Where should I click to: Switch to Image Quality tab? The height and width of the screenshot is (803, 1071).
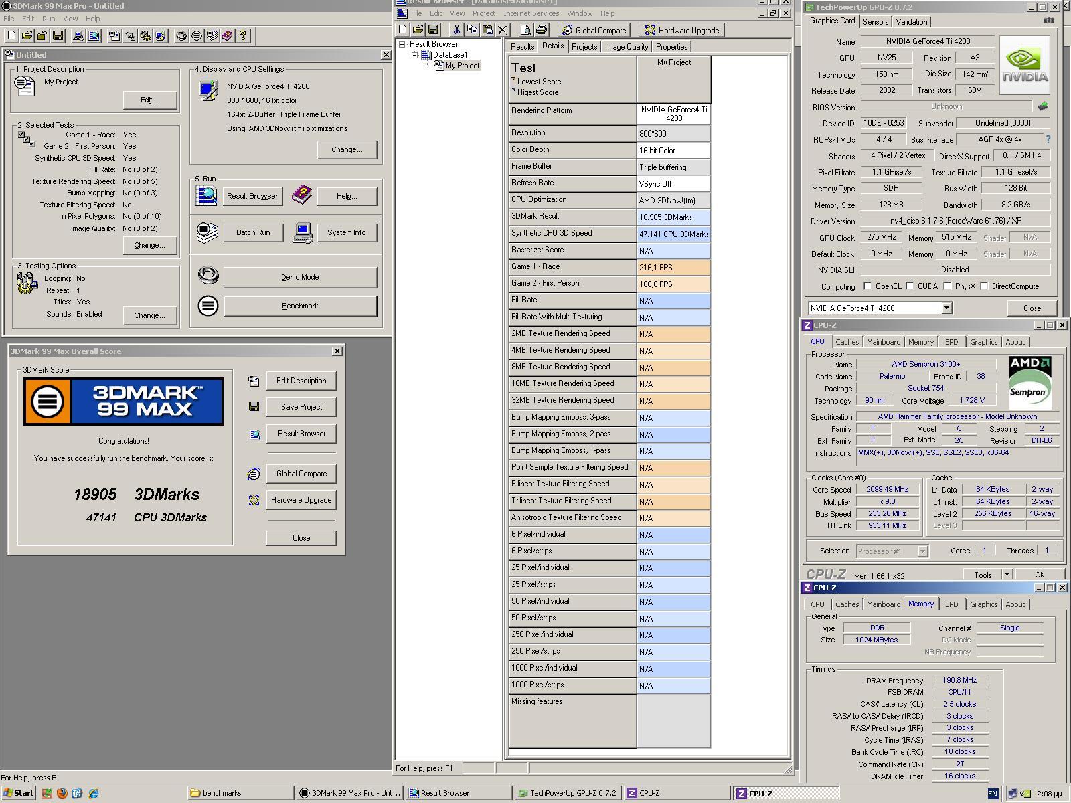tap(627, 47)
